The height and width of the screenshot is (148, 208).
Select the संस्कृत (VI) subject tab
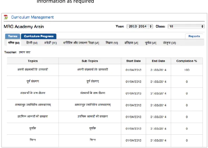[169, 43]
